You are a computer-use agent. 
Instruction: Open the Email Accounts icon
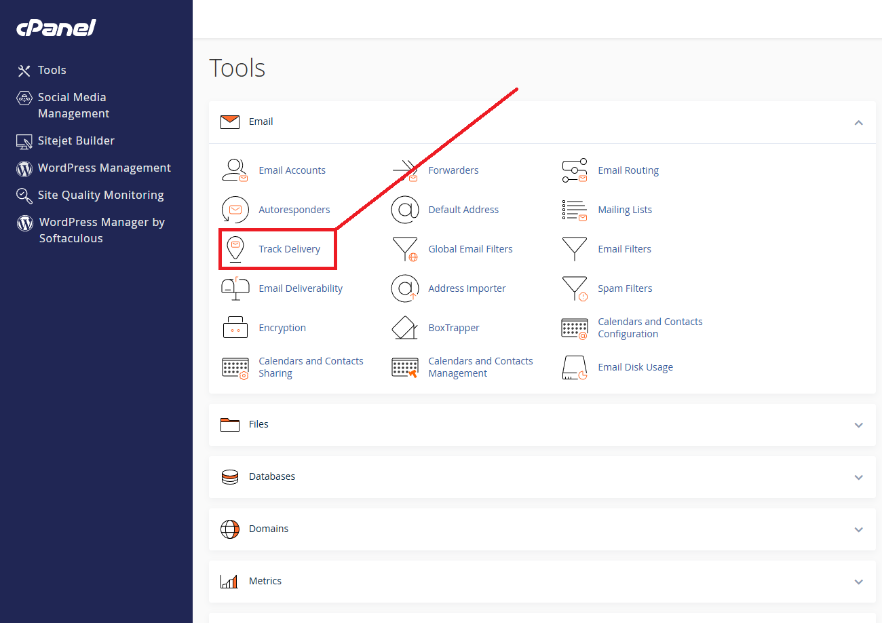235,170
